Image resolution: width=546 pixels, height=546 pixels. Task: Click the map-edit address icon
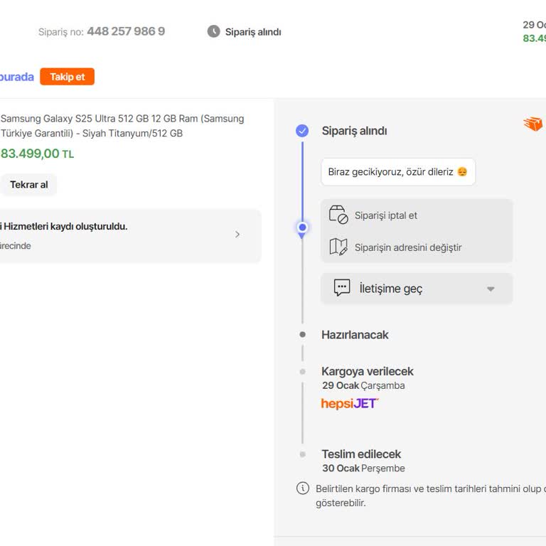pos(338,247)
